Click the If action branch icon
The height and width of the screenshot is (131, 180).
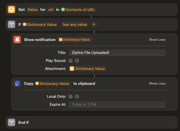(x=11, y=24)
